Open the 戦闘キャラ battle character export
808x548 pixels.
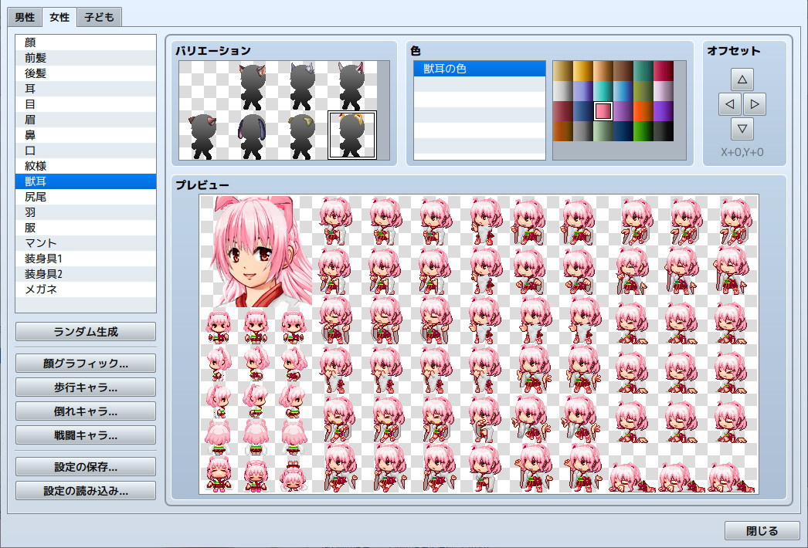85,435
